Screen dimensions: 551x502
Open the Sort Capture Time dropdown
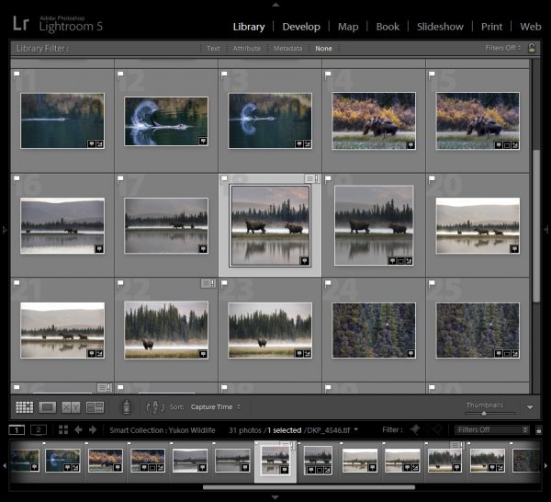point(216,407)
